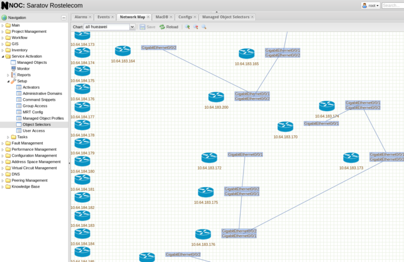Viewport: 404px width, 262px height.
Task: Open the MacDB tab
Action: pos(162,17)
